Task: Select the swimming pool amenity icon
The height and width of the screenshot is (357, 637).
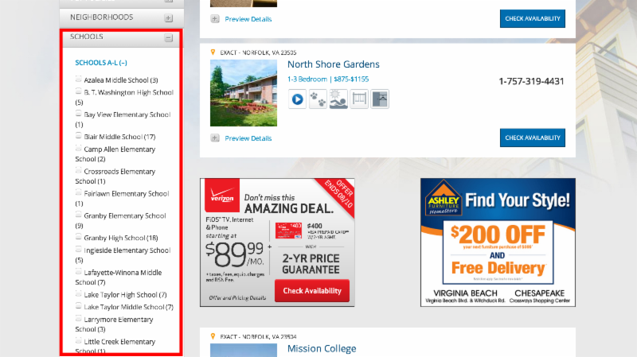Action: pos(338,99)
